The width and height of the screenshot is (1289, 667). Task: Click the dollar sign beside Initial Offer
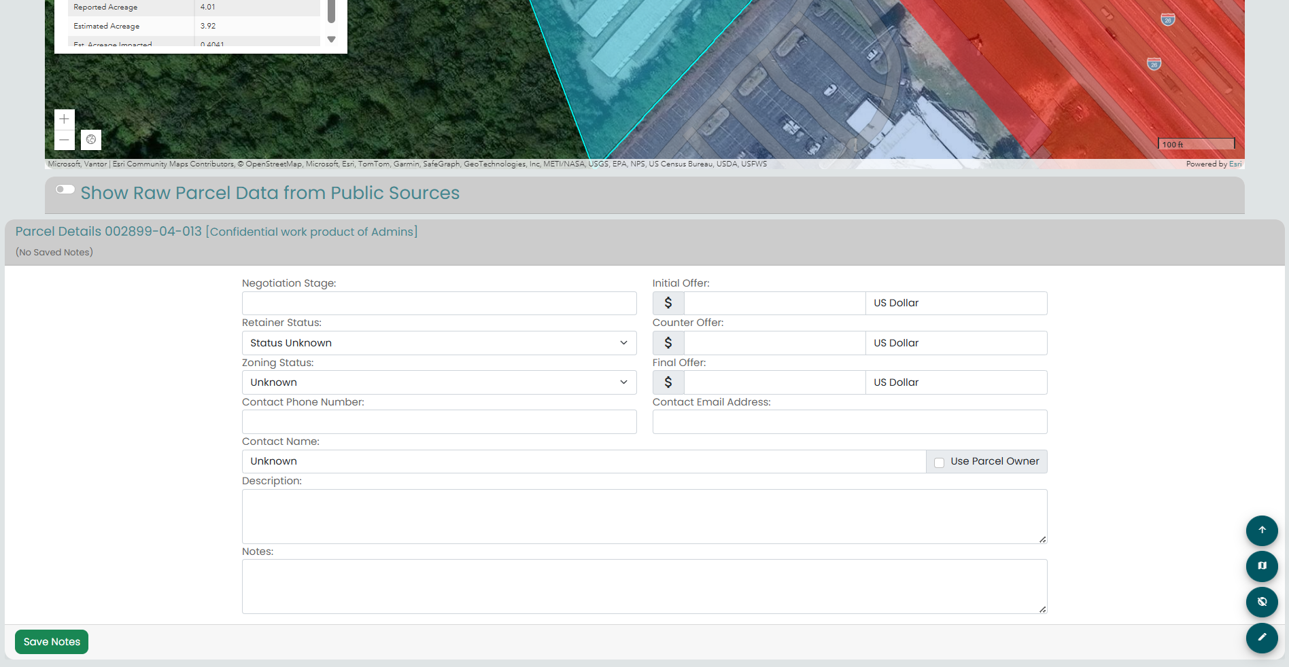coord(668,303)
